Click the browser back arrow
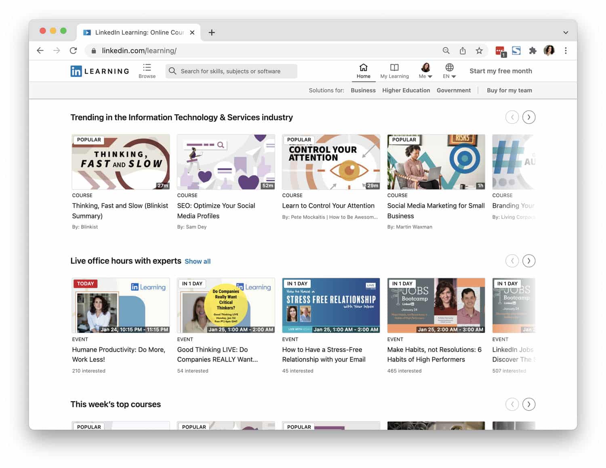Viewport: 606px width, 468px height. click(40, 51)
